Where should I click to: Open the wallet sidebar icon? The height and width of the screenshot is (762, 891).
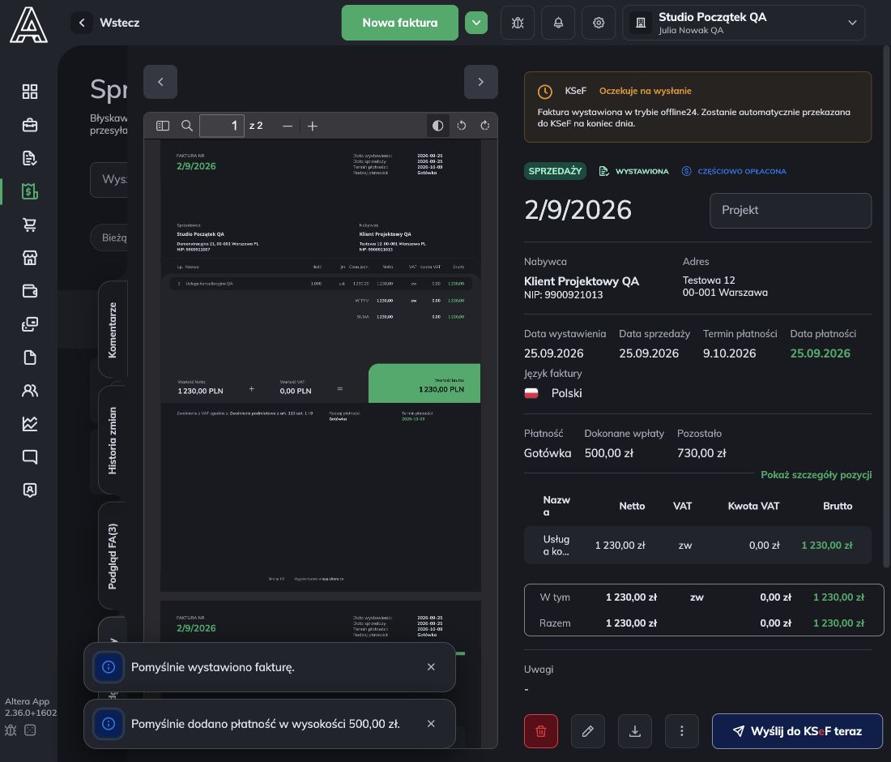tap(29, 290)
